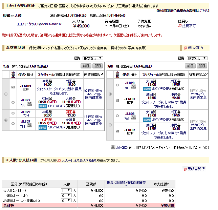The height and width of the screenshot is (210, 218).
Task: Click 国内線変更 link in unselected return itinerary
Action: point(198,128)
